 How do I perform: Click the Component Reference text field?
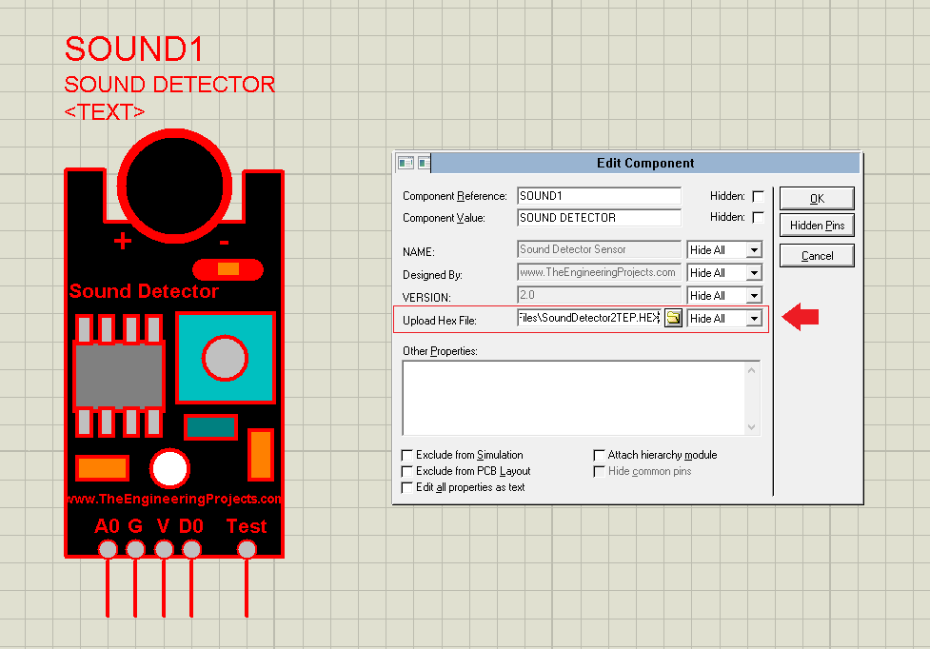click(x=599, y=196)
